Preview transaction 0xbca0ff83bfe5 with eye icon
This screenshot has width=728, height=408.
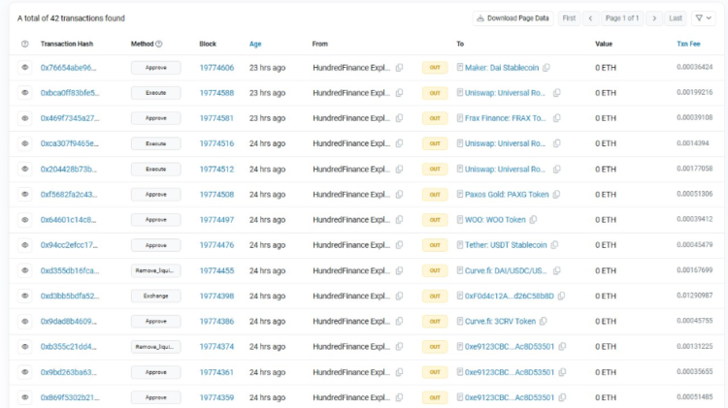pos(25,93)
